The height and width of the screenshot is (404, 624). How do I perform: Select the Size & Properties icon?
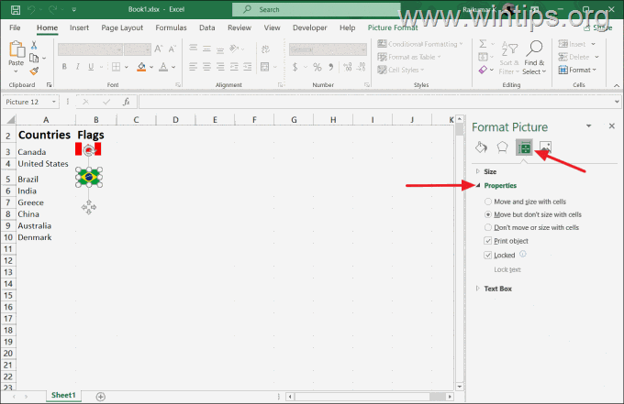tap(524, 147)
